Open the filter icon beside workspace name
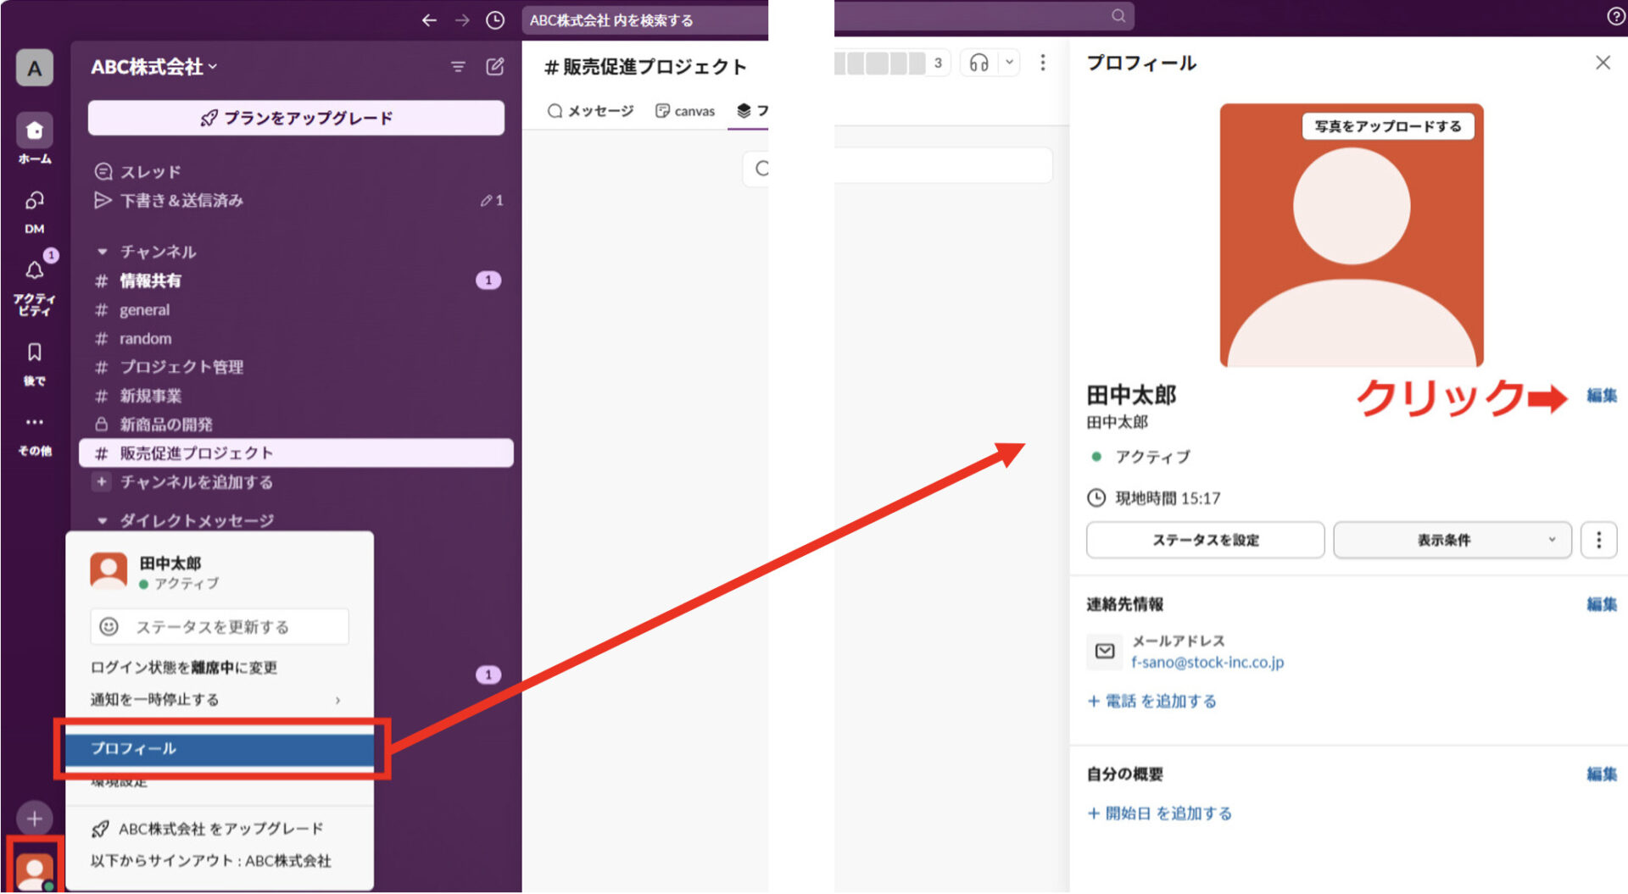1628x894 pixels. 458,67
